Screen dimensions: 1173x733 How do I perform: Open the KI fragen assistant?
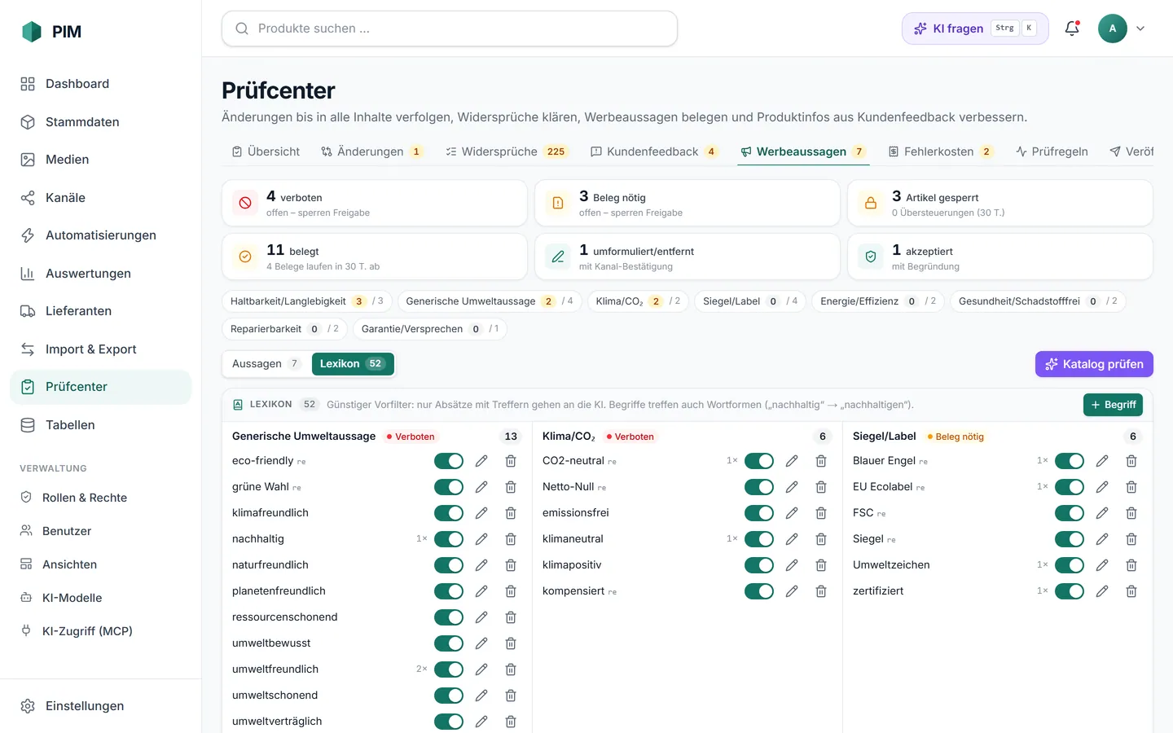click(975, 29)
